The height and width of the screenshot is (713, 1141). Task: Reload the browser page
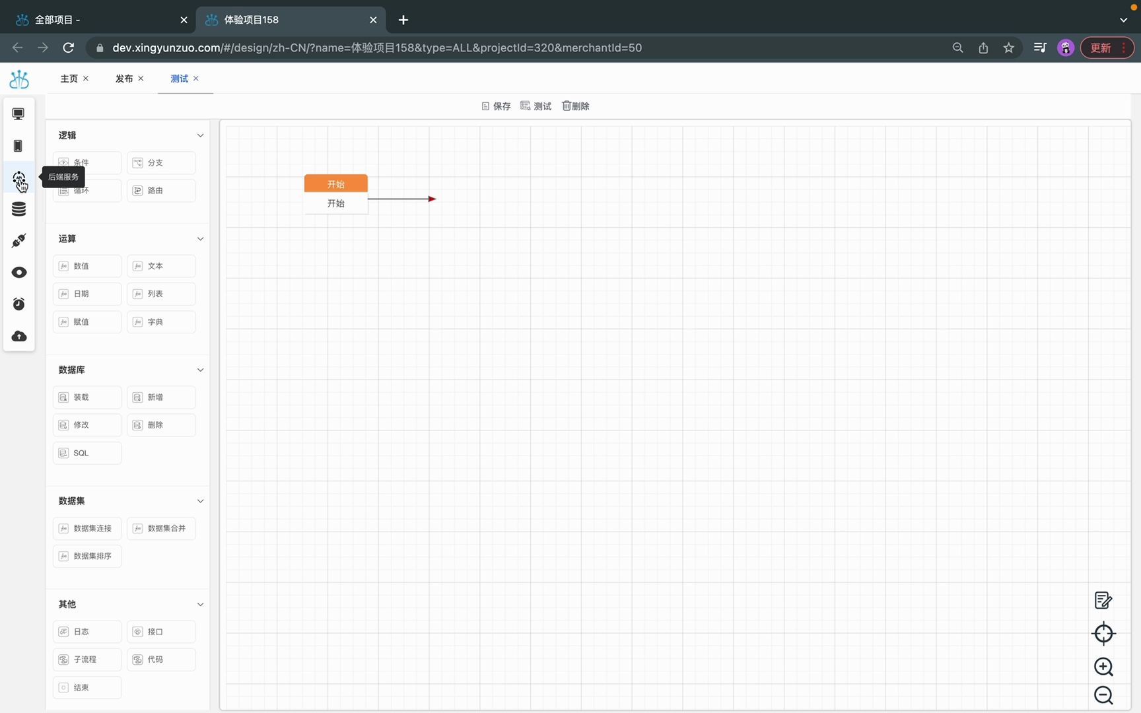(68, 48)
